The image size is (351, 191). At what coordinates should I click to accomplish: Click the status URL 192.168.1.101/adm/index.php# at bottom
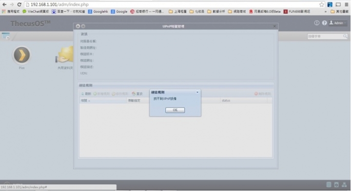pos(24,187)
